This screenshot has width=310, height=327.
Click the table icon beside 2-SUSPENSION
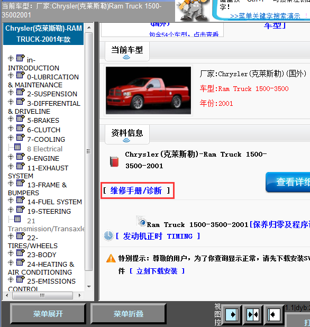click(21, 92)
